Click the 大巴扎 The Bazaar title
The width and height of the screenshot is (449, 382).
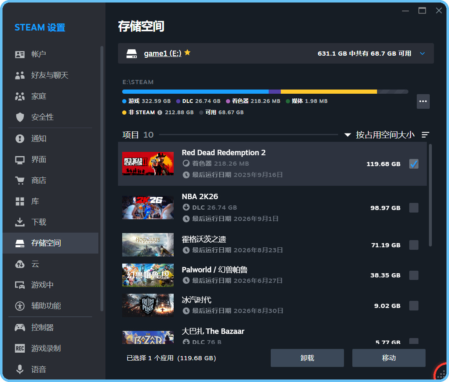click(x=213, y=331)
